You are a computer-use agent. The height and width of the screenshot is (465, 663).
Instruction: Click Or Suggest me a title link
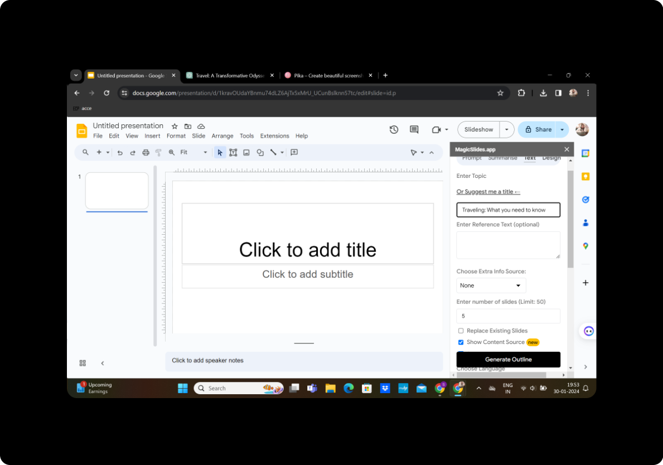coord(488,192)
